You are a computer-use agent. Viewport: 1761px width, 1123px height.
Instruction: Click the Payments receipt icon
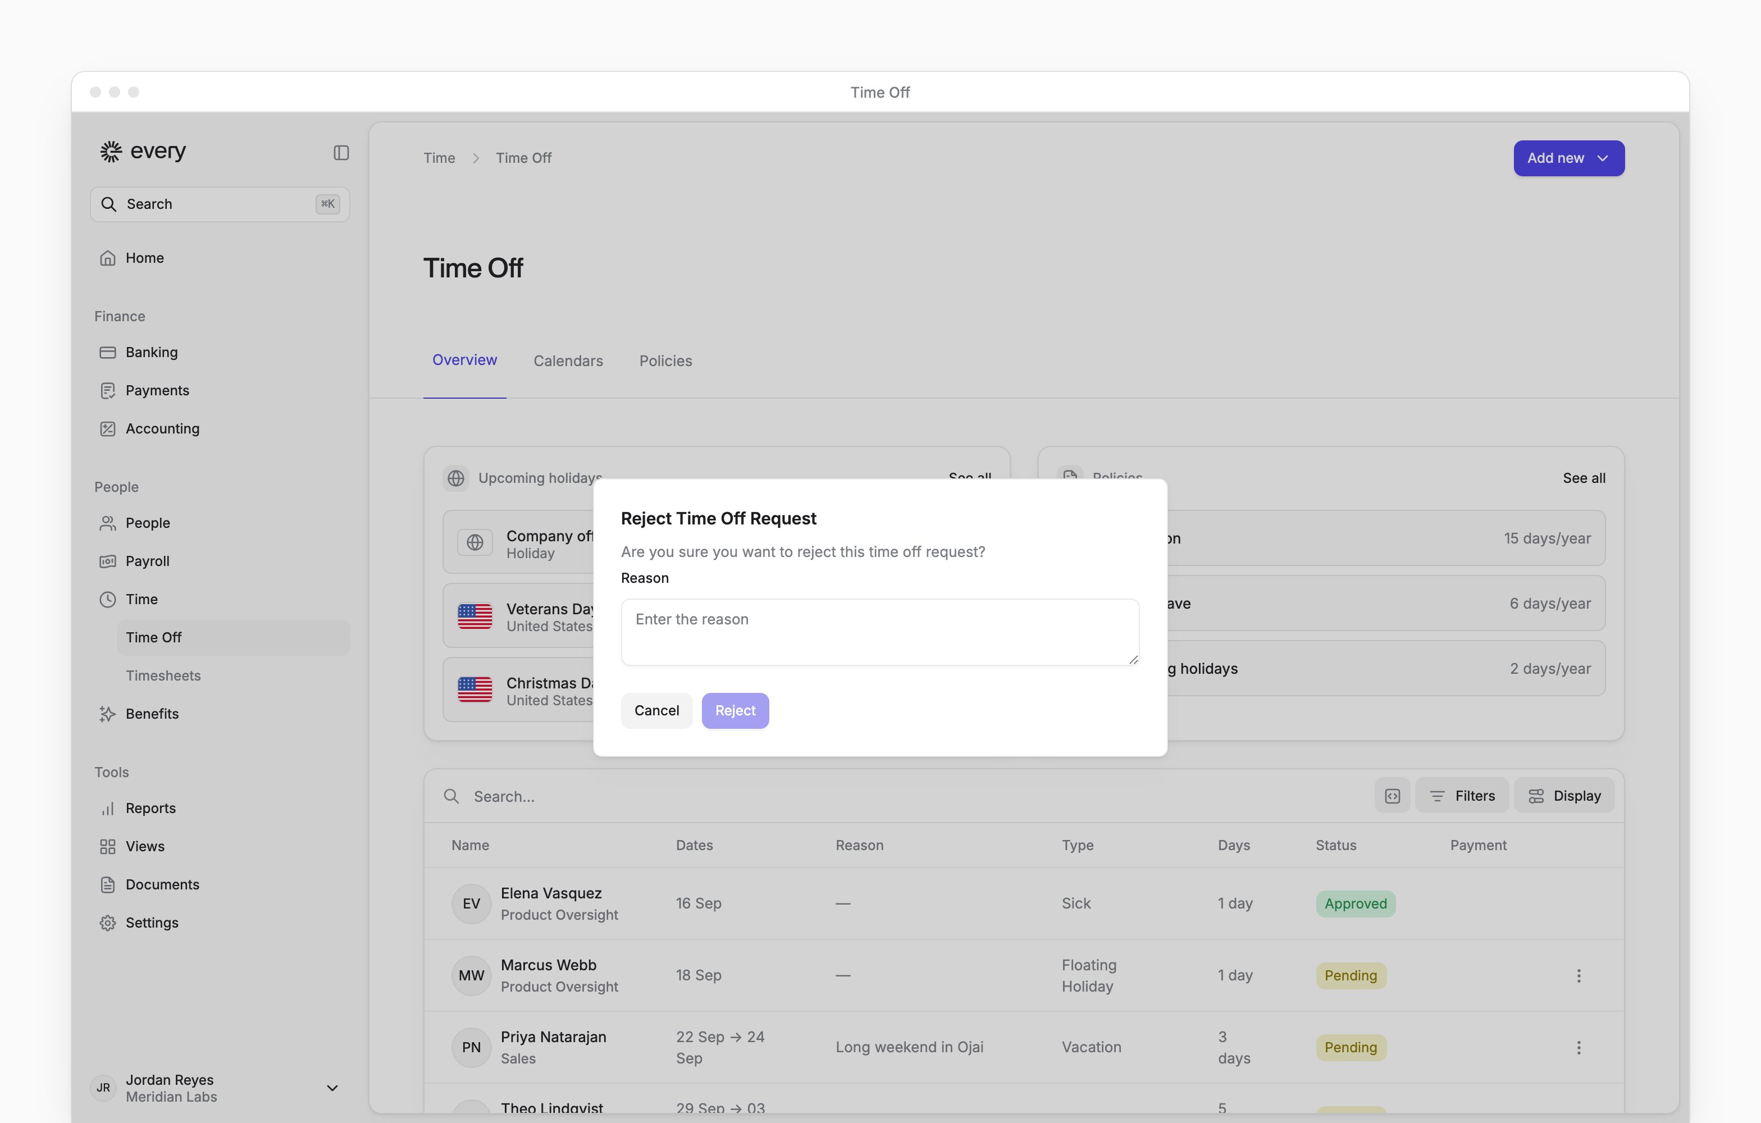(107, 390)
